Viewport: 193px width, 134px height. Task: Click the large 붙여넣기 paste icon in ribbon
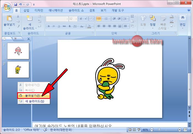tap(9, 18)
